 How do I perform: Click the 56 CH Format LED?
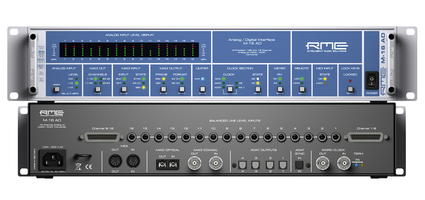[182, 83]
